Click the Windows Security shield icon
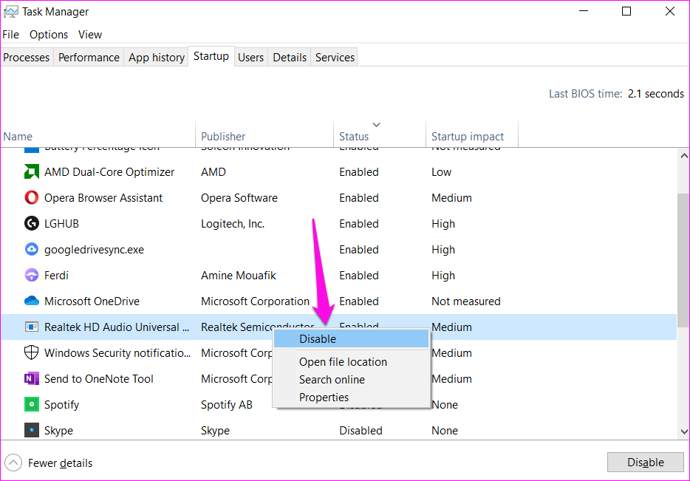 click(31, 352)
